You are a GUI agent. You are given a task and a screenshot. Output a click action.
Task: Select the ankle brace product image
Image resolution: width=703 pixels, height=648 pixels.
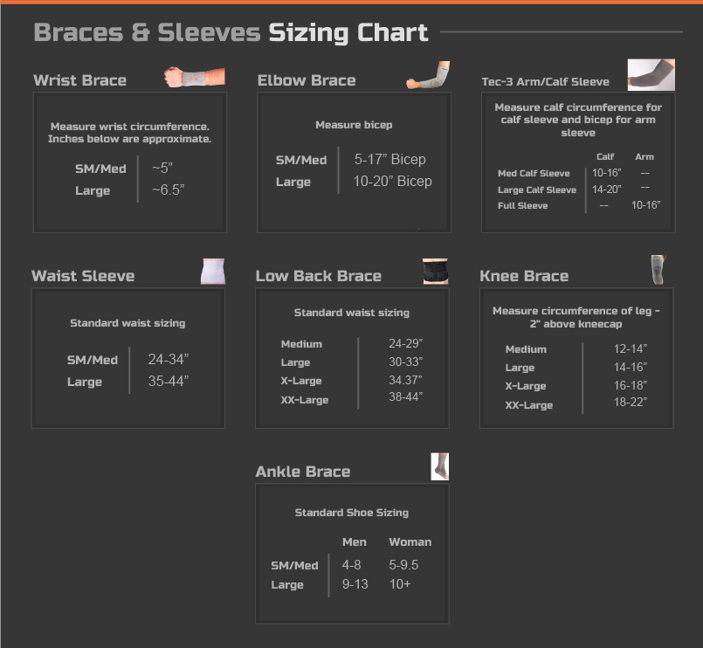click(440, 466)
